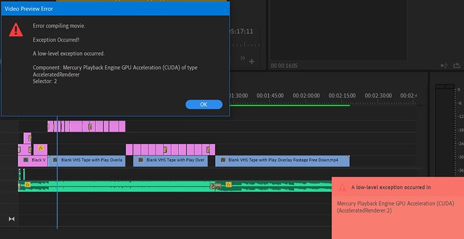Open the Button Editor plus icon
464x239 pixels.
(x=252, y=61)
